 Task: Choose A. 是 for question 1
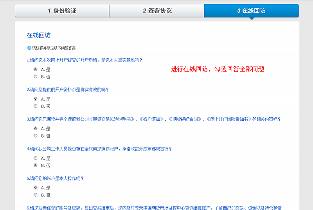point(36,69)
